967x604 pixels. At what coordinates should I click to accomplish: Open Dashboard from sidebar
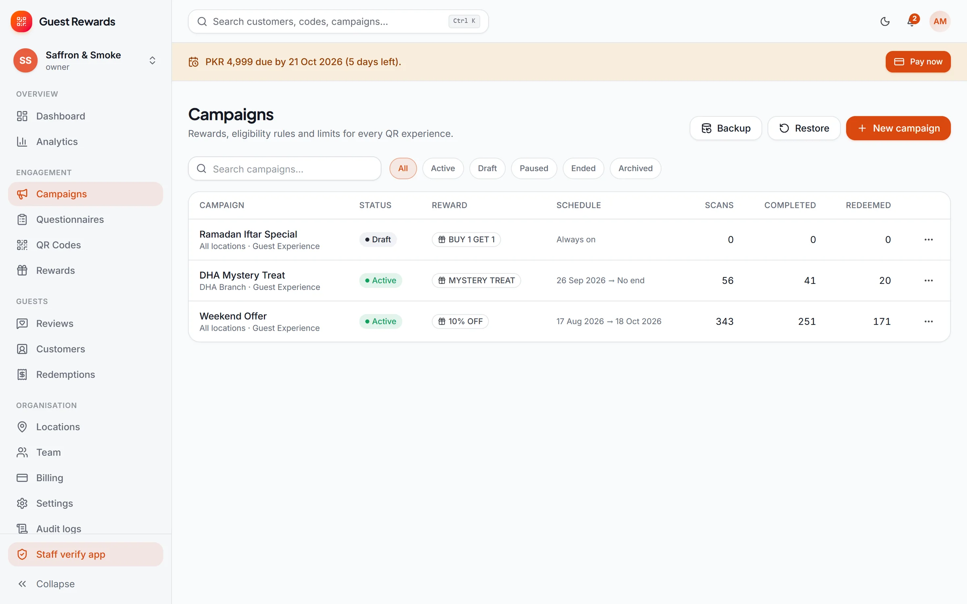85,116
